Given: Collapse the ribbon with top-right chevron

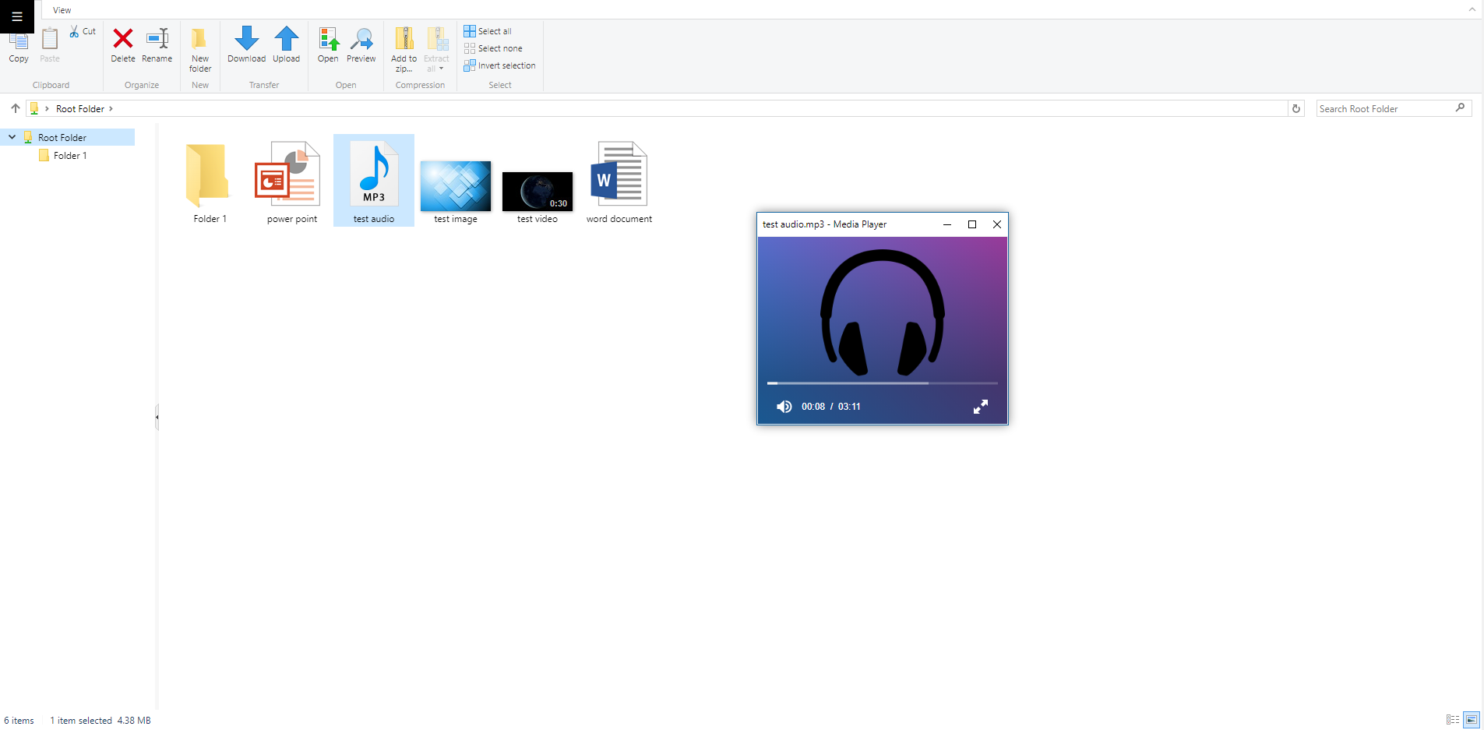Looking at the screenshot, I should tap(1472, 9).
